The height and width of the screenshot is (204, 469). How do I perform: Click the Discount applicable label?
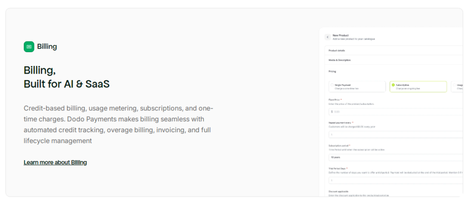tap(339, 192)
